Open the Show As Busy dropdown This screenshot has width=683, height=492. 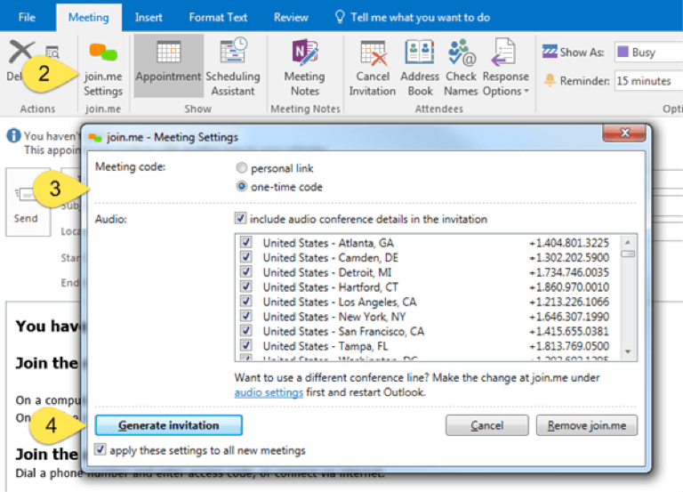[x=648, y=52]
